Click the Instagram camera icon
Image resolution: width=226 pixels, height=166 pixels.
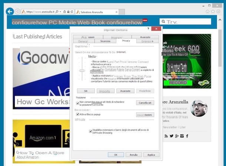tap(182, 136)
